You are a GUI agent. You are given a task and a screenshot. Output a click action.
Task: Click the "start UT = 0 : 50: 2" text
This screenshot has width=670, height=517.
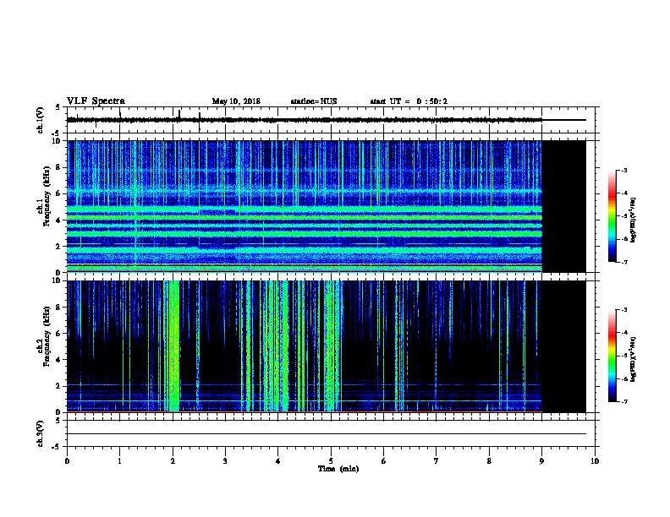coord(409,101)
